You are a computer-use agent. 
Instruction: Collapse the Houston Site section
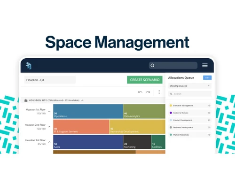[82, 100]
